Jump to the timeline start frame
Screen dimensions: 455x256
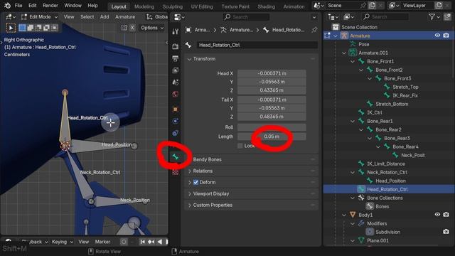[x=142, y=242]
